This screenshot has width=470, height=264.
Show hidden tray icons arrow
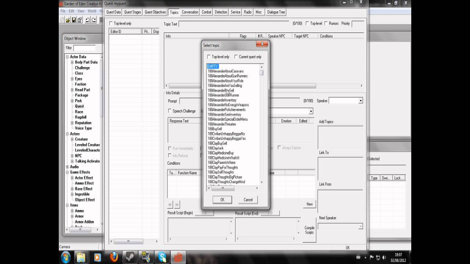[x=365, y=257]
